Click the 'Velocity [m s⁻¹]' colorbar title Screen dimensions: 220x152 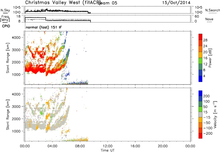click(x=215, y=115)
